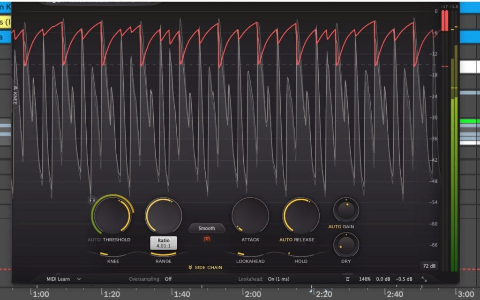Click the Ratio knob
Image resolution: width=480 pixels, height=300 pixels.
click(x=163, y=215)
